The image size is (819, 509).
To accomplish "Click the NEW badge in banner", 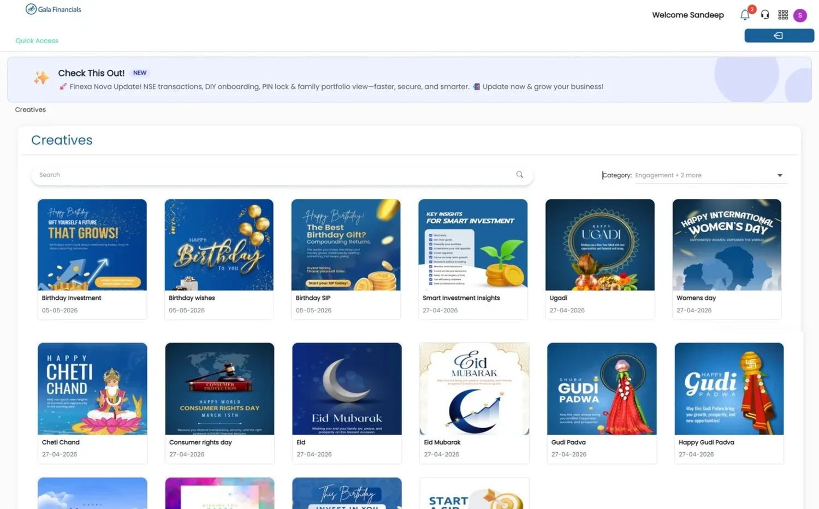I will [140, 73].
